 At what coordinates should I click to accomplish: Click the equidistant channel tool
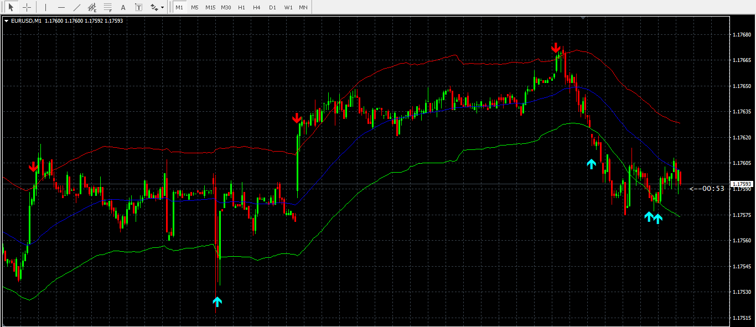92,8
